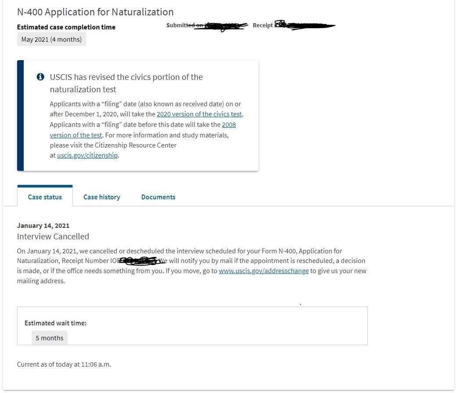Screen dimensions: 460x393
Task: Click the interview cancellation description paragraph
Action: (x=192, y=266)
